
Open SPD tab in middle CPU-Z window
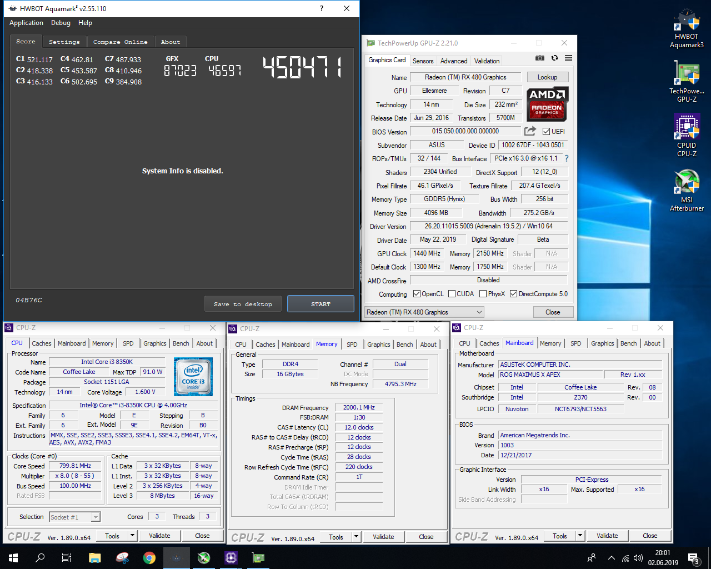[352, 345]
